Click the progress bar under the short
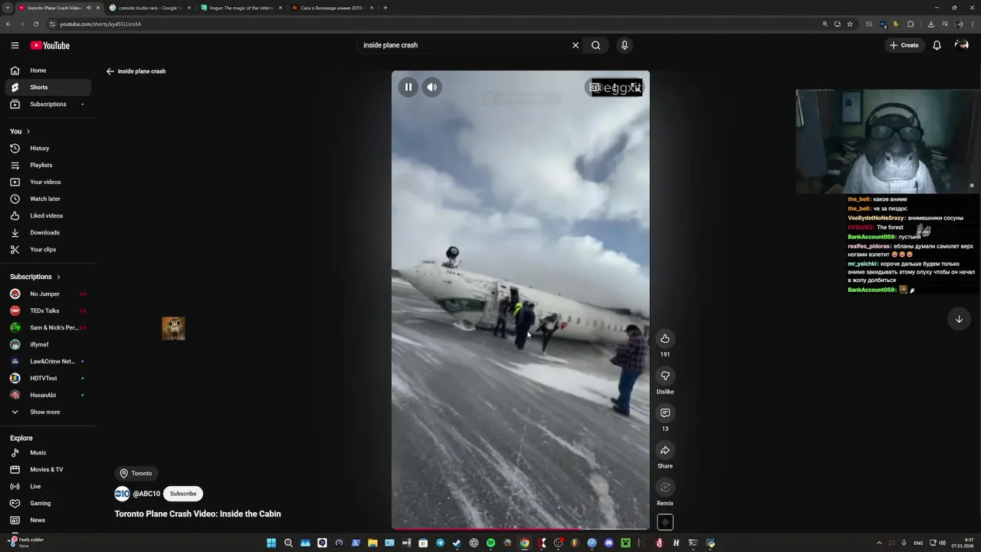Screen dimensions: 981x552 pos(520,528)
